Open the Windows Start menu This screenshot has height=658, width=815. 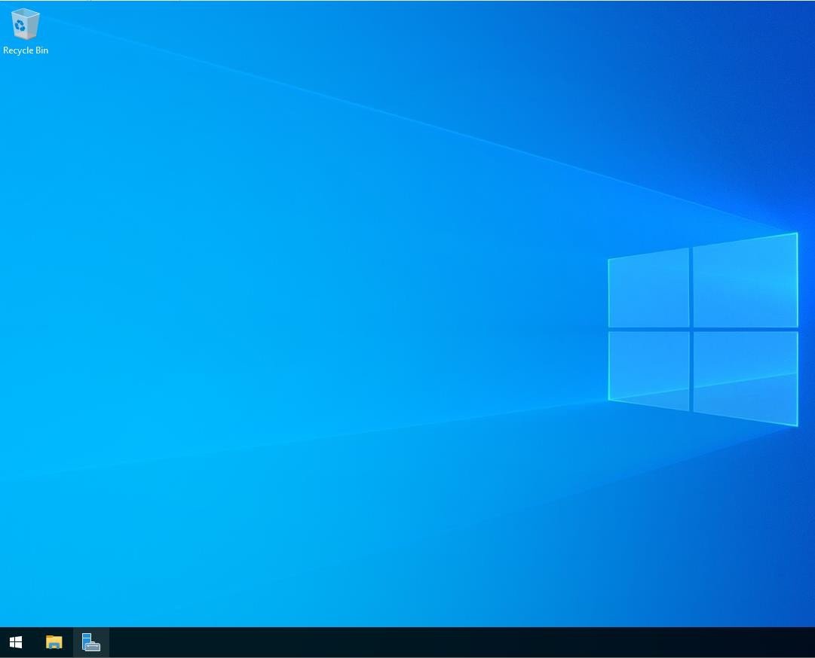coord(16,642)
